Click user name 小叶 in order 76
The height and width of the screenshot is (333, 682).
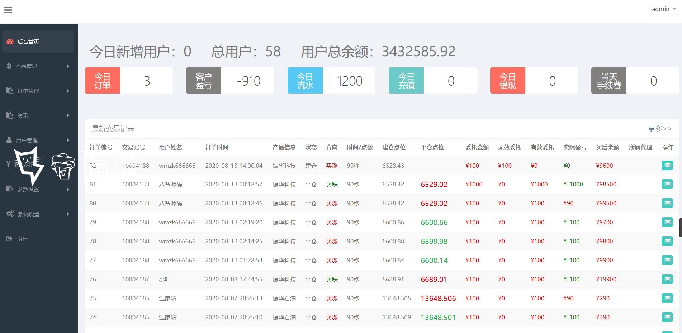pyautogui.click(x=165, y=279)
